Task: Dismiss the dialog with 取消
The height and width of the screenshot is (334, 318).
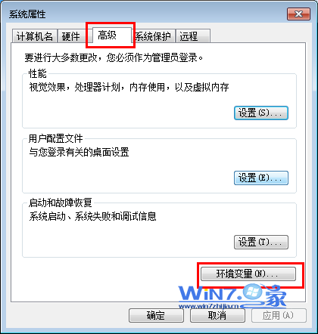Action: 217,315
